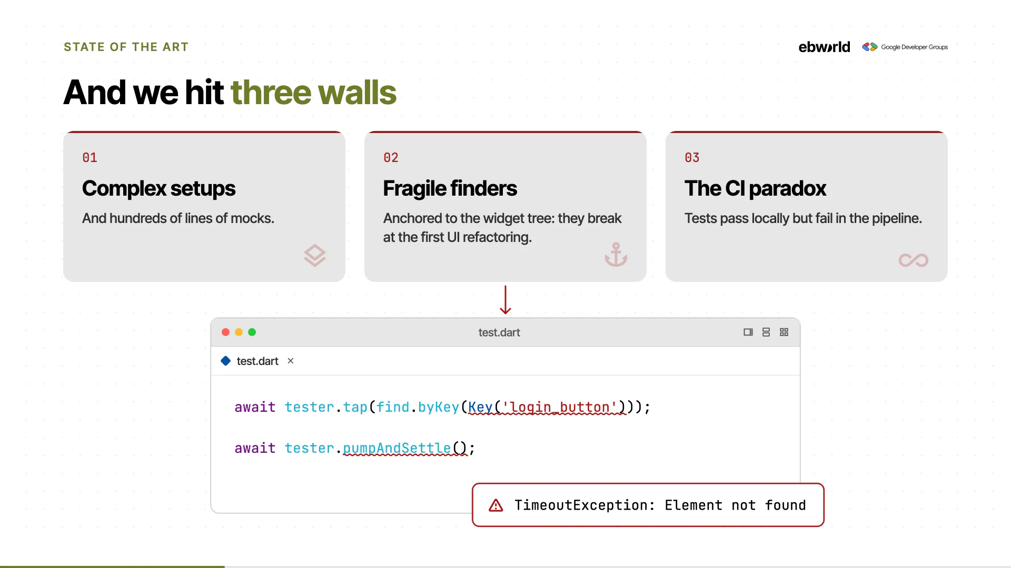Click the card number 01
This screenshot has width=1011, height=568.
pos(90,158)
